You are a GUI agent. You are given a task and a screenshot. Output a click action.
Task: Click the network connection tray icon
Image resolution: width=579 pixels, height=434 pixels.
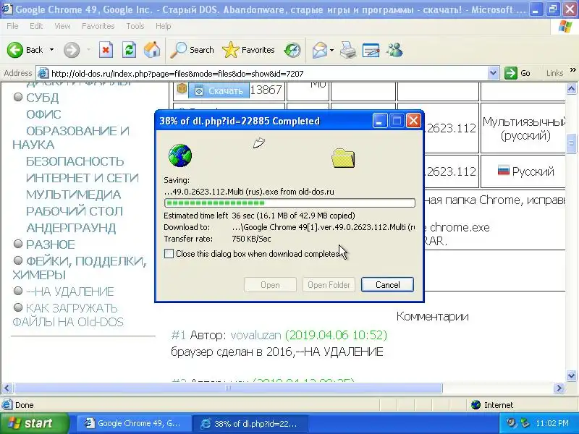[524, 423]
